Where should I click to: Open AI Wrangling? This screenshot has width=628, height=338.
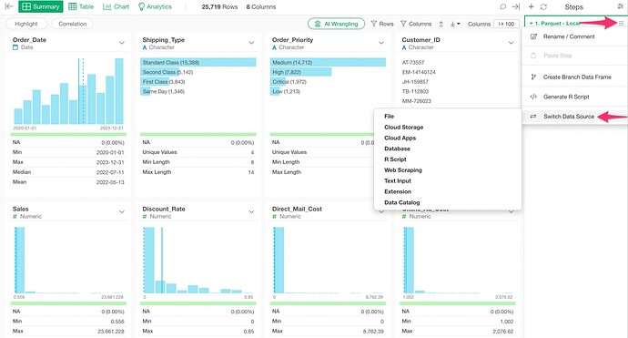[336, 24]
